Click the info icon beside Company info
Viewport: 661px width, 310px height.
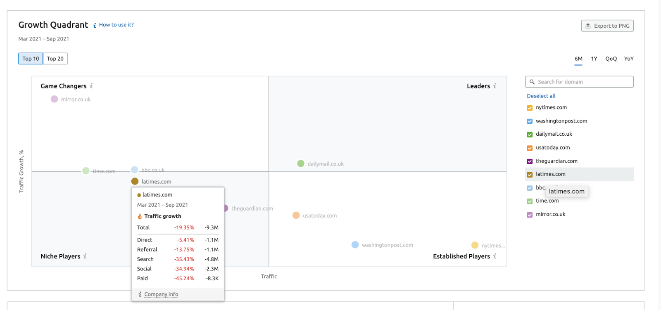click(x=140, y=294)
